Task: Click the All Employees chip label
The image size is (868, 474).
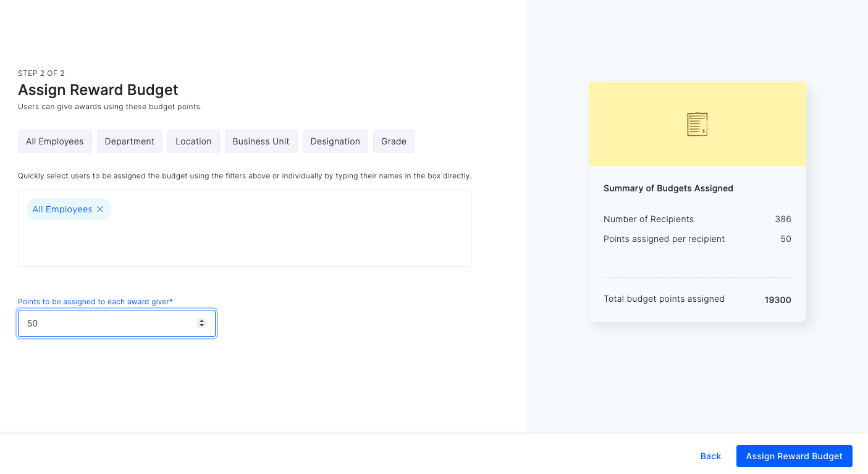Action: pyautogui.click(x=62, y=209)
